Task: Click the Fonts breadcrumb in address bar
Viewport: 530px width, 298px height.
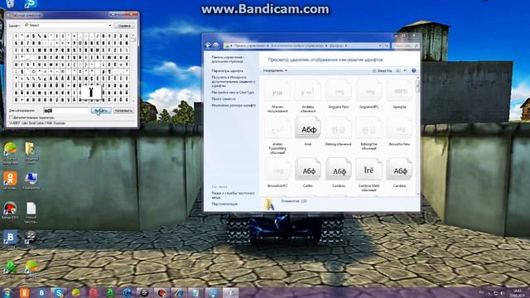Action: (x=336, y=46)
